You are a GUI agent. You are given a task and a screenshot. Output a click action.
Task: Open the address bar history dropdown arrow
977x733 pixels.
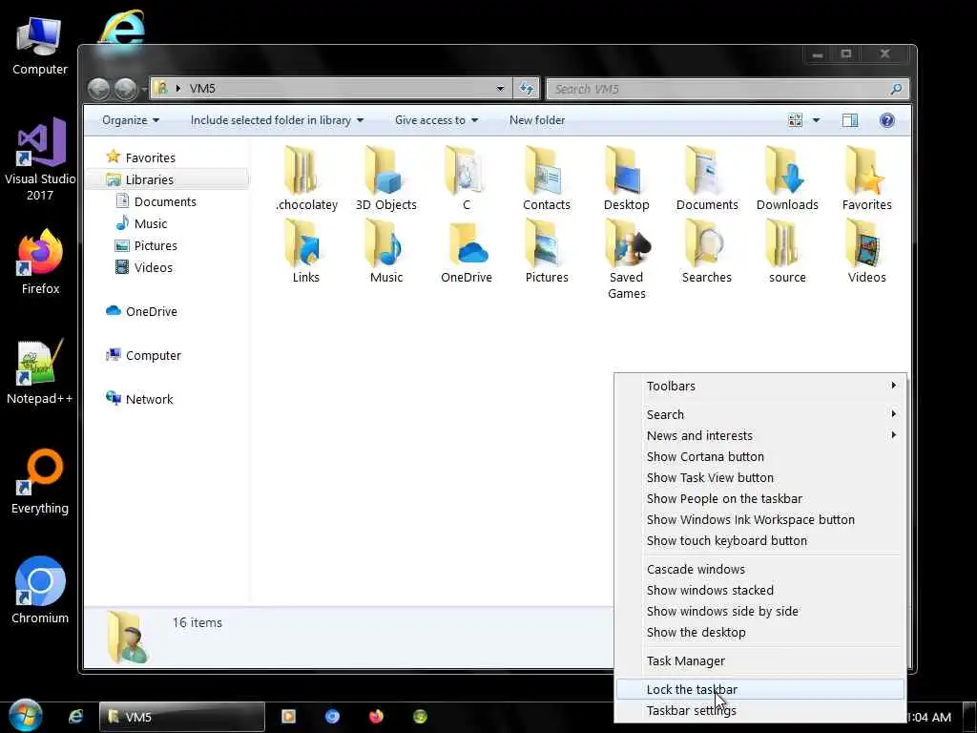[500, 89]
